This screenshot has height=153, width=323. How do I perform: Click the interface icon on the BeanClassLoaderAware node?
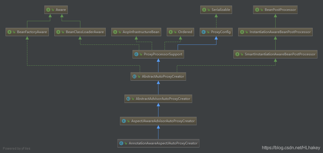58,32
